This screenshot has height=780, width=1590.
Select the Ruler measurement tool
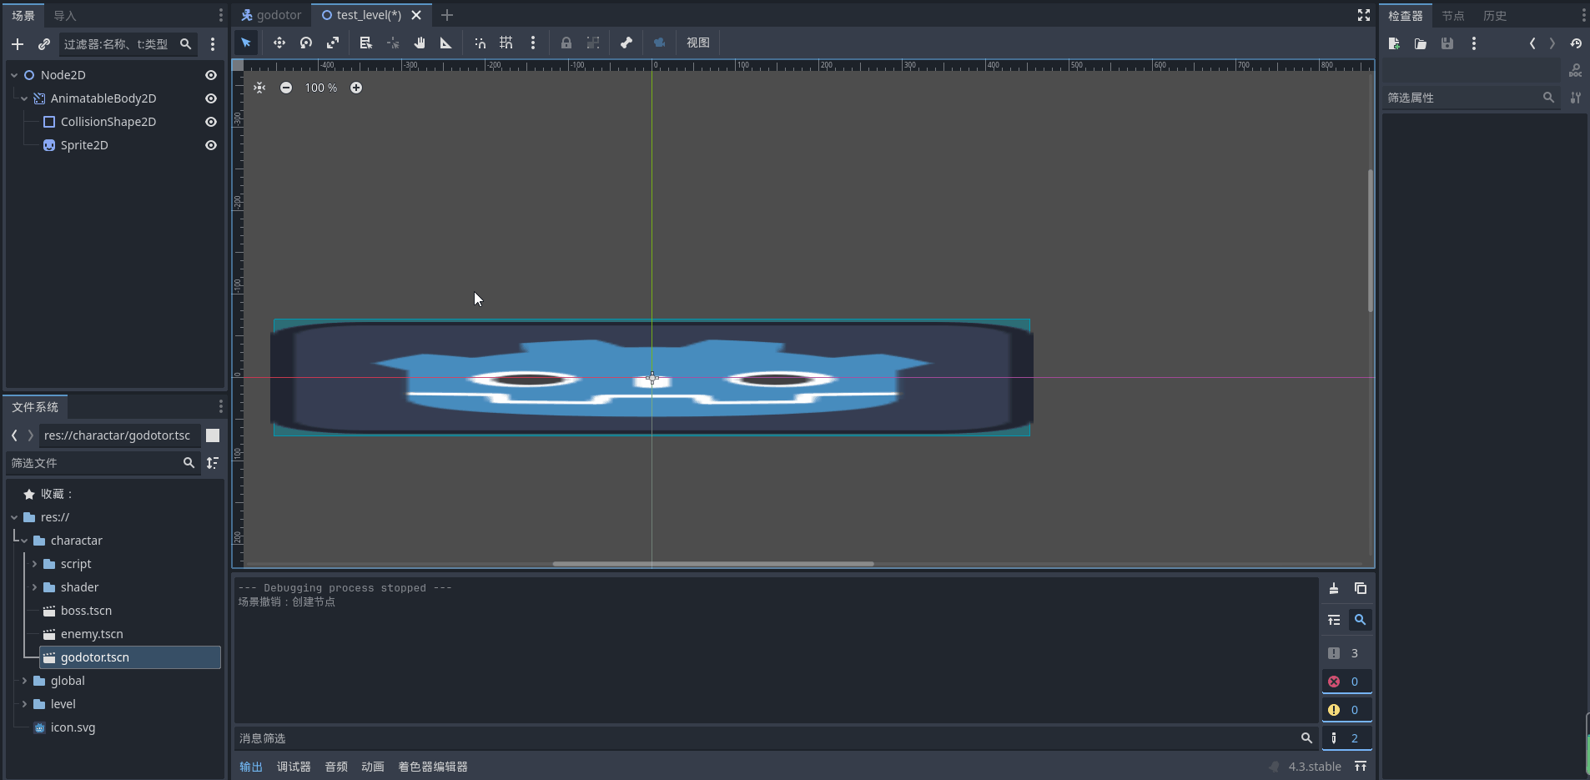(x=446, y=43)
